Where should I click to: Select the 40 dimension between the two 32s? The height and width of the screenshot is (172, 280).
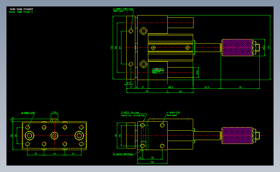coord(55,154)
